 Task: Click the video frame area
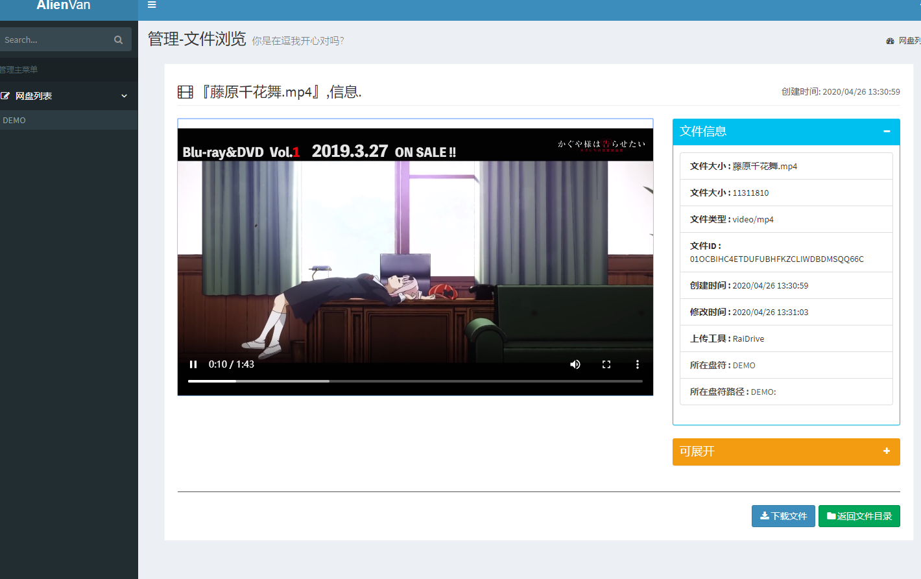point(415,257)
